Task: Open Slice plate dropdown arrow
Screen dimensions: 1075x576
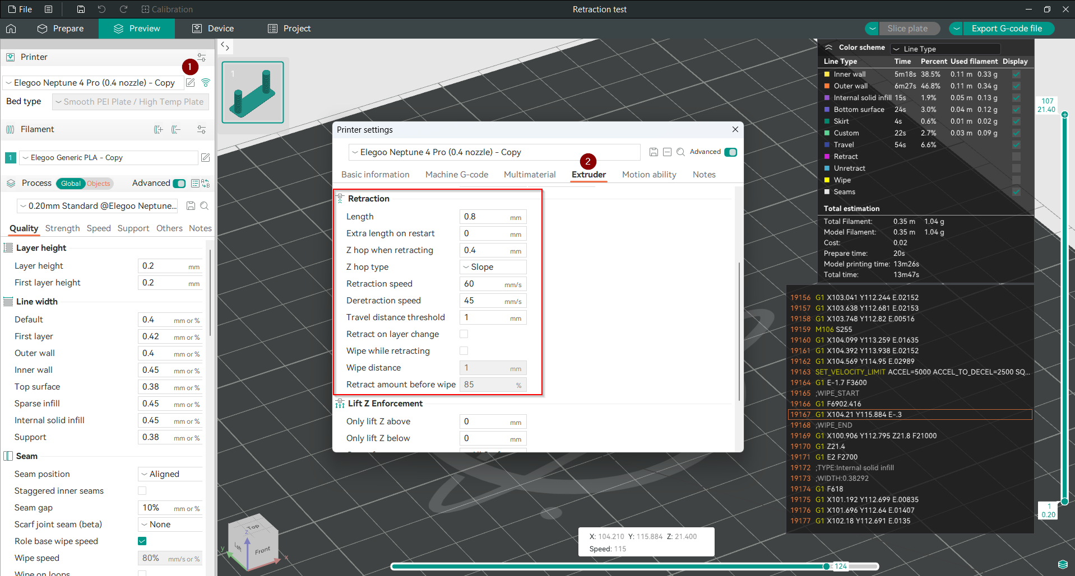Action: [x=872, y=29]
